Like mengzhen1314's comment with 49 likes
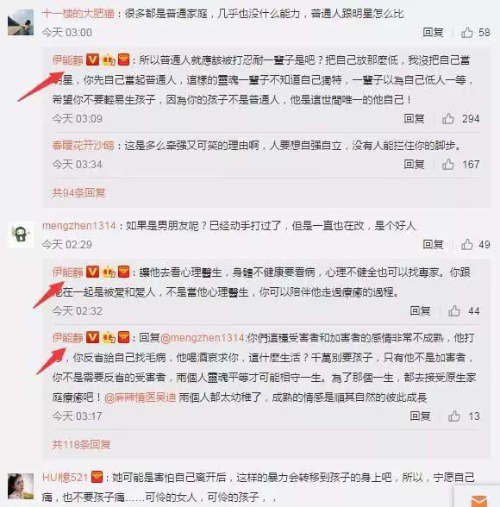 tap(467, 245)
